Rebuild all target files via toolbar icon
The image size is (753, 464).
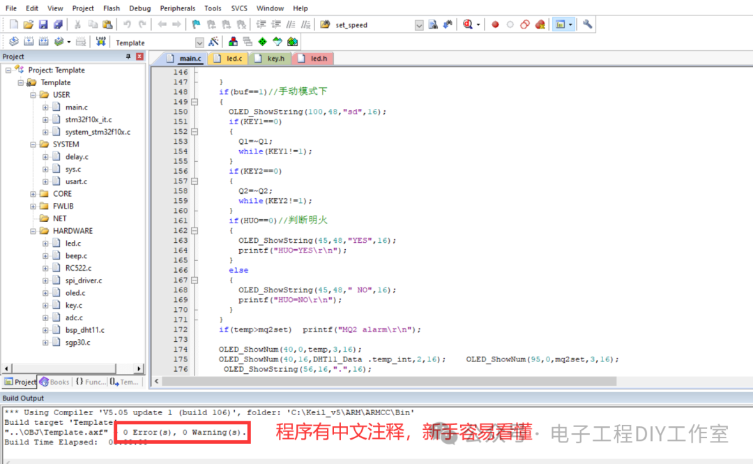point(43,43)
